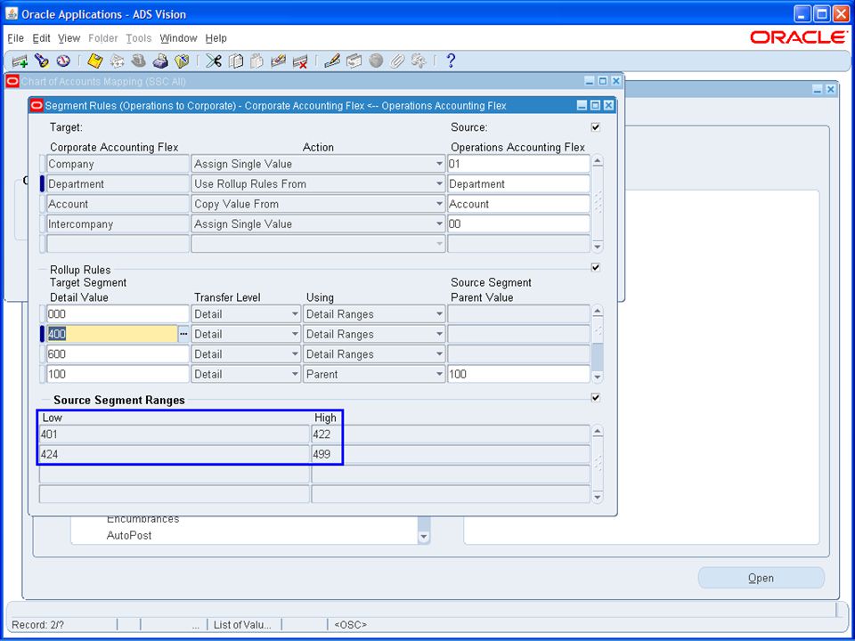The width and height of the screenshot is (855, 641).
Task: Click the Low range field showing 401
Action: (x=174, y=434)
